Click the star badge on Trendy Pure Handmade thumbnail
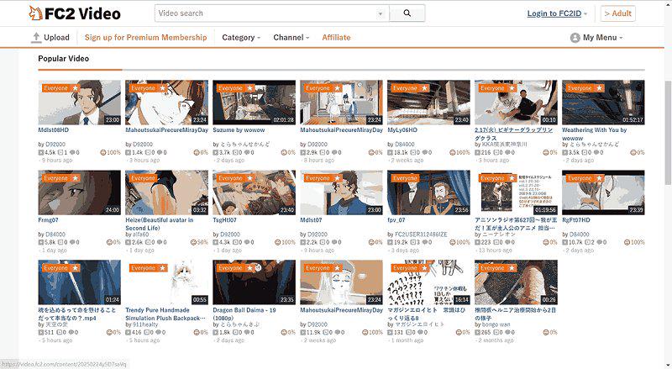This screenshot has width=672, height=369. coord(162,268)
